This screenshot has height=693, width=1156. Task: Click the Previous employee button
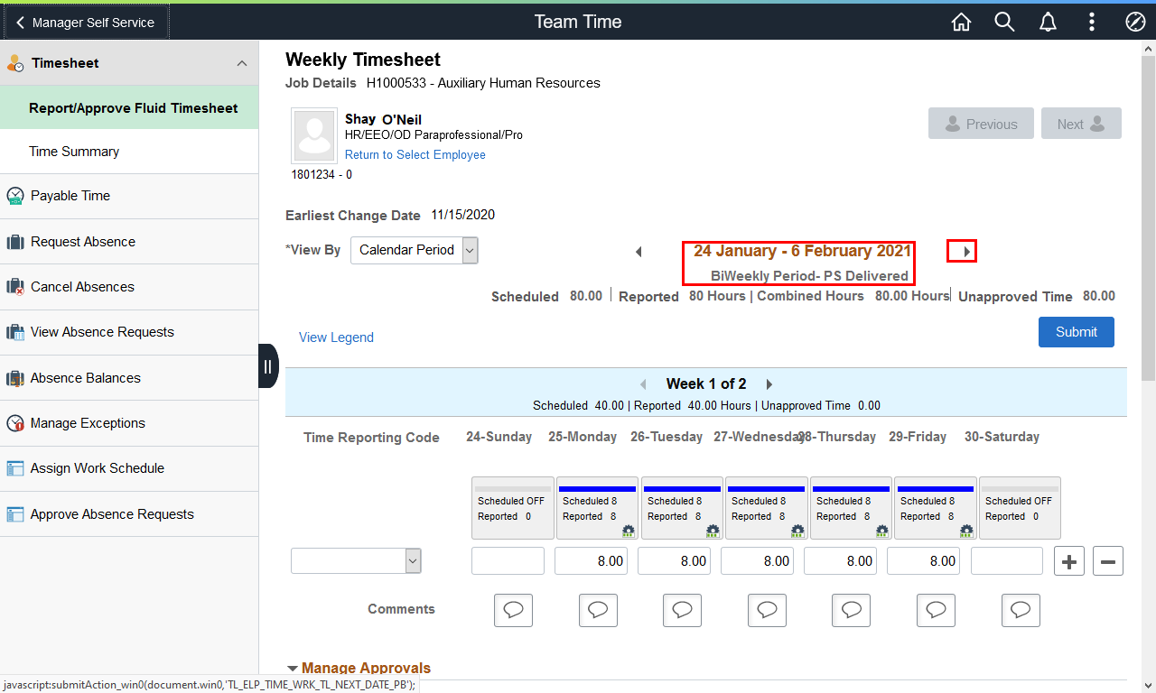pyautogui.click(x=982, y=124)
